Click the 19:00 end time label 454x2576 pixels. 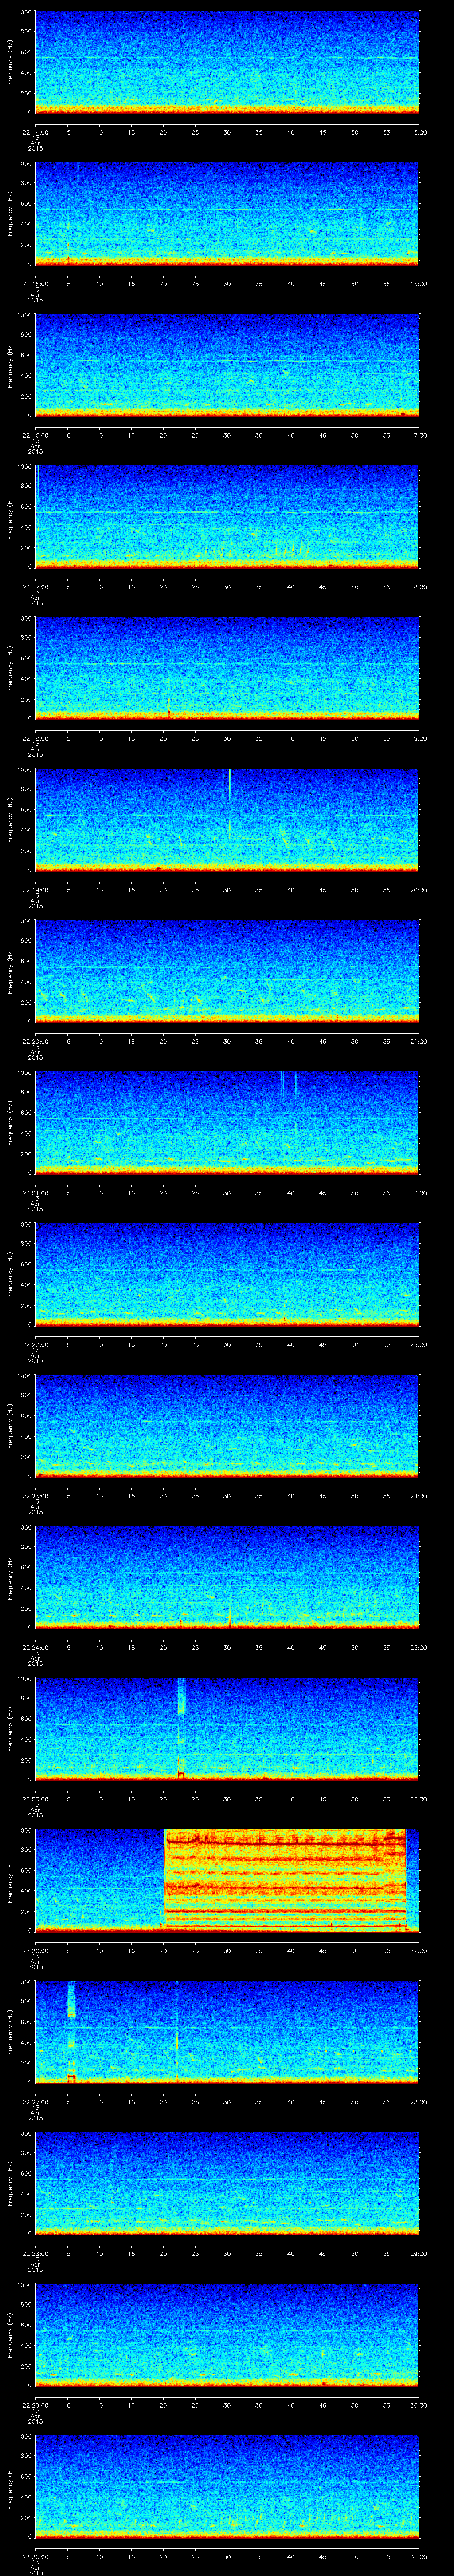[419, 738]
